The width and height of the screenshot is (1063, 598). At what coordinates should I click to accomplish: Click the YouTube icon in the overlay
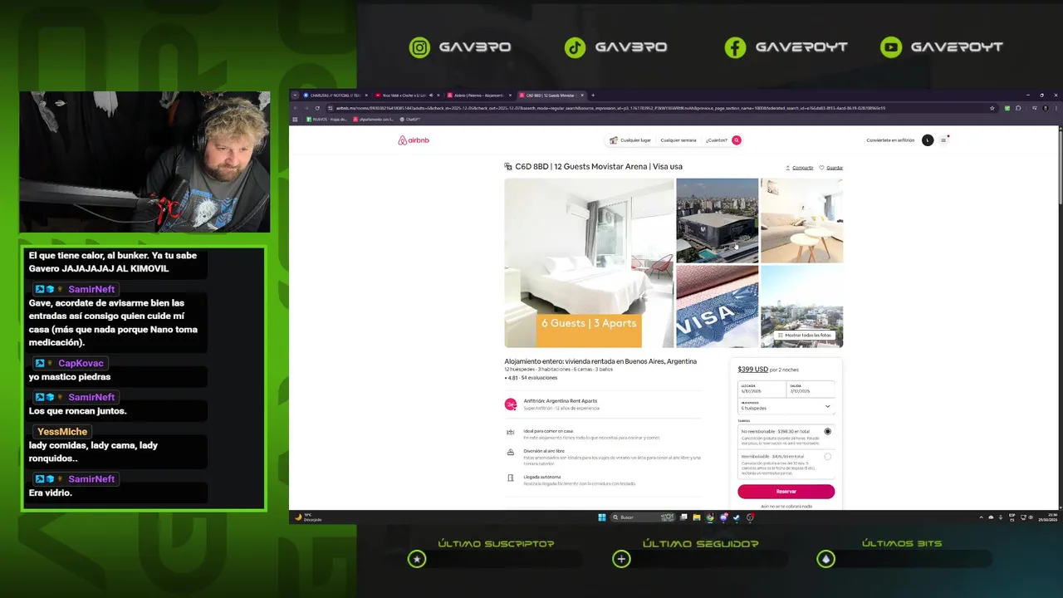coord(891,47)
